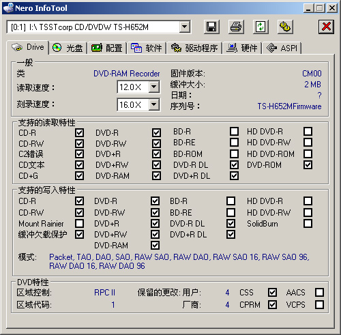Screen dimensions: 341x335
Task: Click the DVD-RAM Recorder type value
Action: (x=127, y=74)
